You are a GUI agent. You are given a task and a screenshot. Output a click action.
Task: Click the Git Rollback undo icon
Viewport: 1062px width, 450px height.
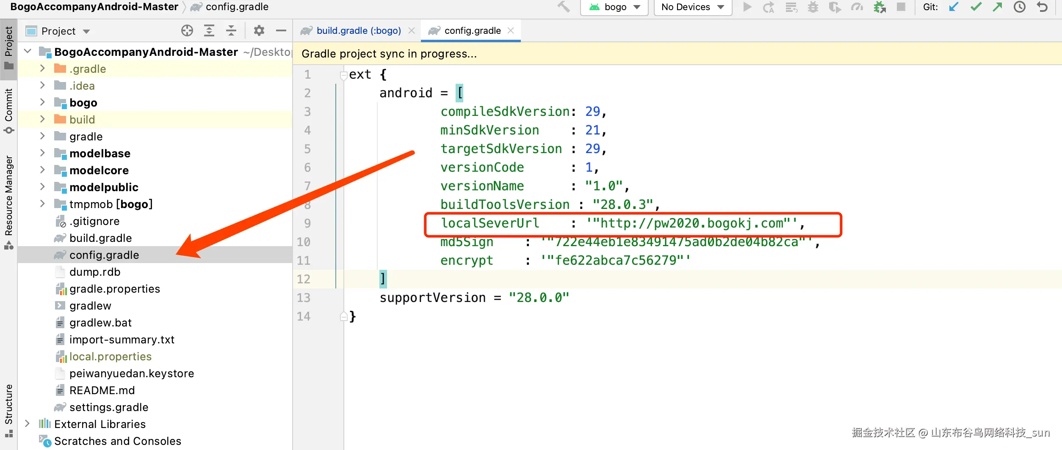tap(1042, 7)
